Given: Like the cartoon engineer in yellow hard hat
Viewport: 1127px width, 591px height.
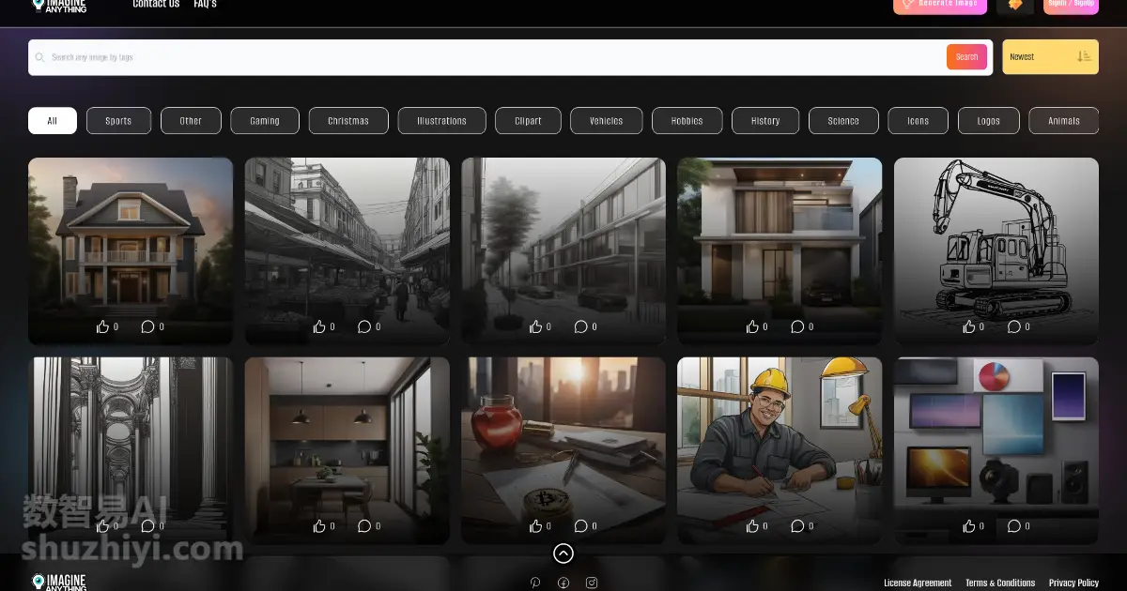Looking at the screenshot, I should tap(752, 526).
